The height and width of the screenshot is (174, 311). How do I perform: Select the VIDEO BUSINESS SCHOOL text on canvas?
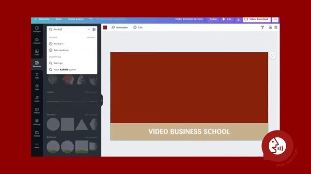point(189,131)
